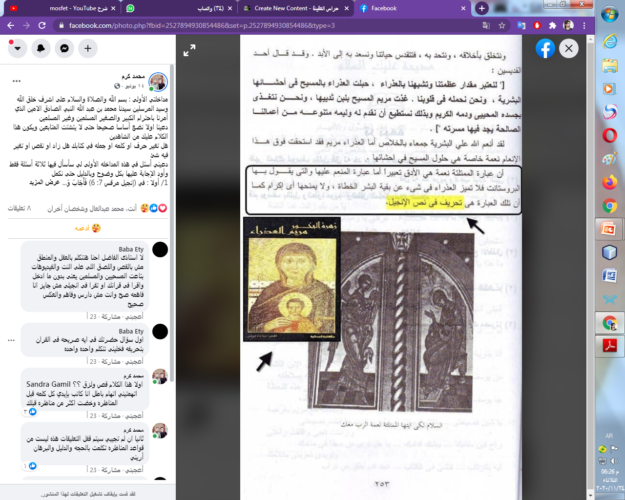The image size is (625, 500).
Task: Open the Chrome profile avatar
Action: tap(568, 25)
